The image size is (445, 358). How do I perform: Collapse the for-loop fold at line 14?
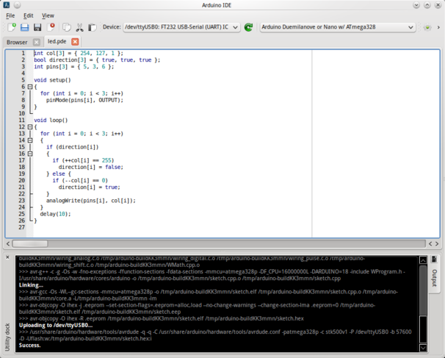coord(30,140)
